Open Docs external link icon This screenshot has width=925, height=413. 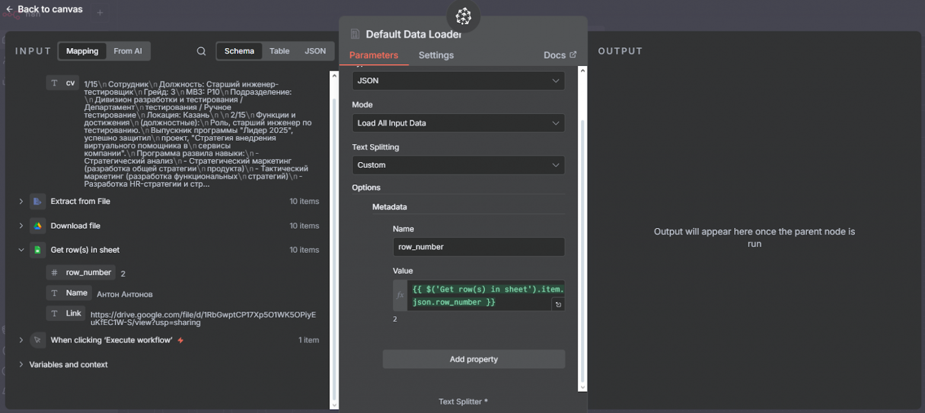point(573,55)
